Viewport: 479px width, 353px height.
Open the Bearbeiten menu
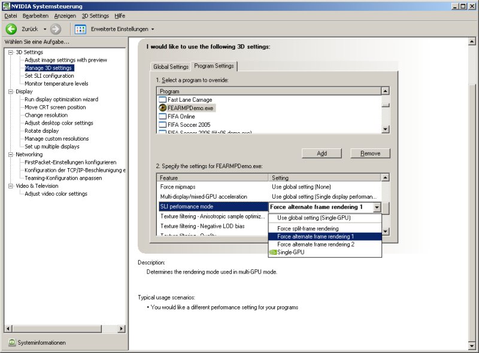[x=35, y=16]
